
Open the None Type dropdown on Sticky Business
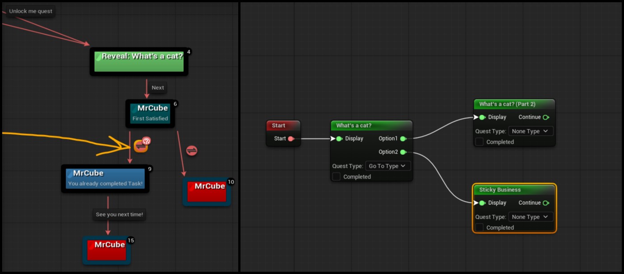(x=531, y=216)
